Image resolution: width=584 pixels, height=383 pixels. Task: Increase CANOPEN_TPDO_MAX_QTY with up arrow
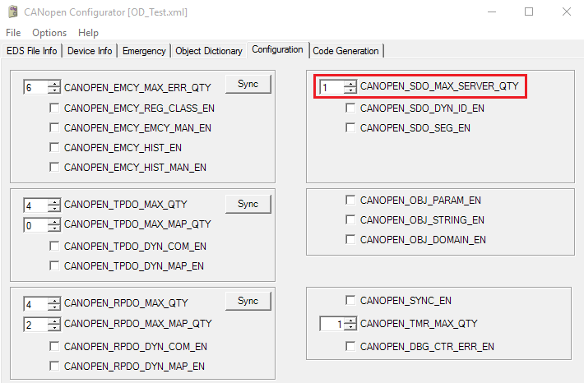coord(54,202)
